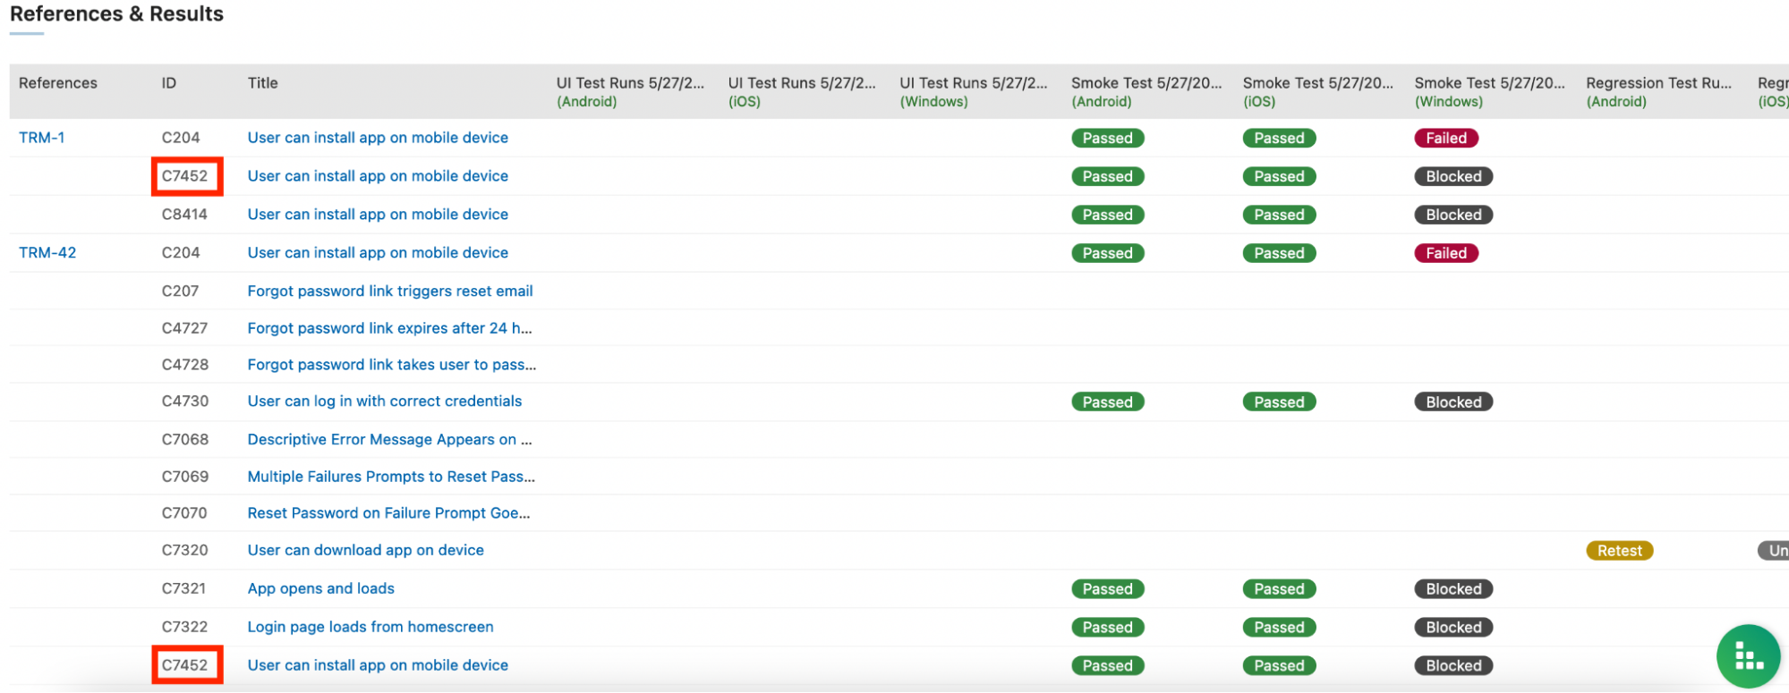Open the 'App opens and loads' test case
Image resolution: width=1789 pixels, height=693 pixels.
[320, 588]
